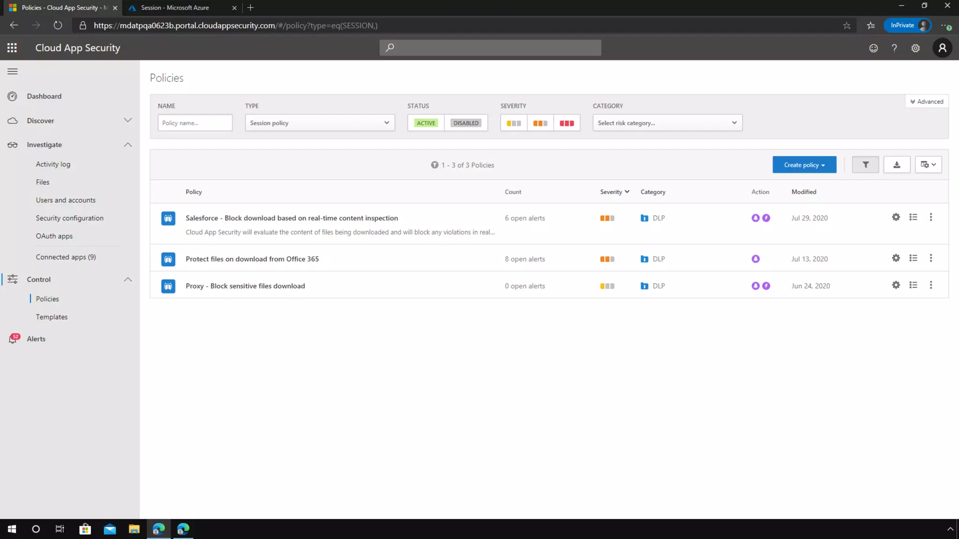Open three-dot menu for Proxy policy
The height and width of the screenshot is (539, 959).
tap(931, 285)
